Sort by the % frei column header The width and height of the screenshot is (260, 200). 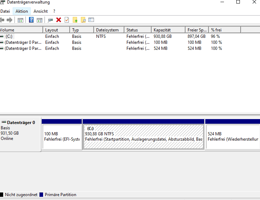point(225,30)
